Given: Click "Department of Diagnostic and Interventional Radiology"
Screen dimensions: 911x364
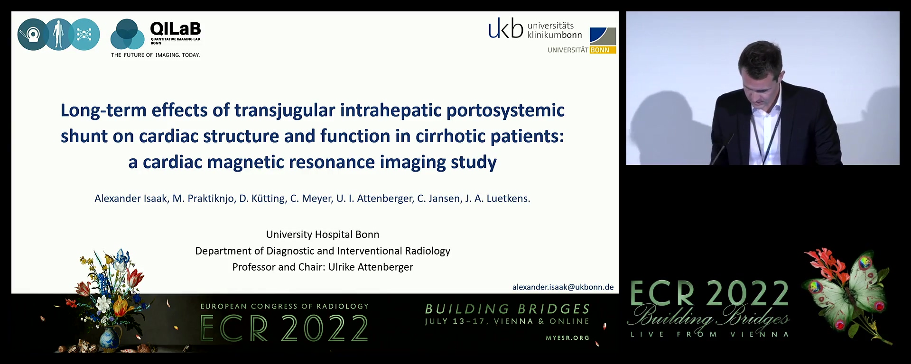Looking at the screenshot, I should coord(323,251).
